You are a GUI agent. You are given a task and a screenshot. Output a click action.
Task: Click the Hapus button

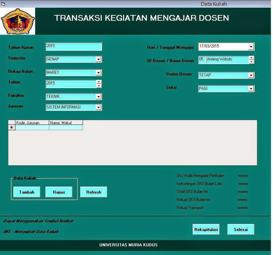[59, 192]
